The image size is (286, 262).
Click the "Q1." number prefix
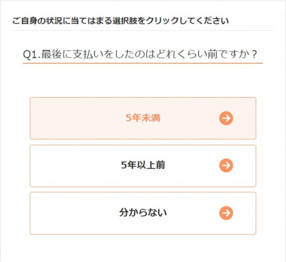click(31, 54)
